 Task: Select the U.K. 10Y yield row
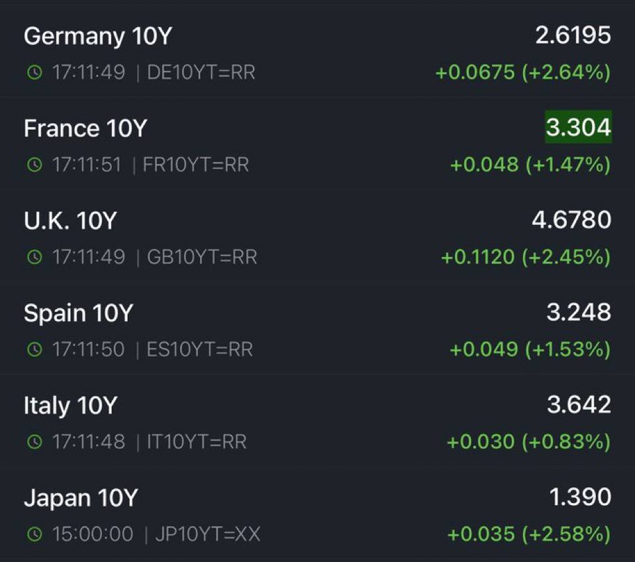click(70, 220)
